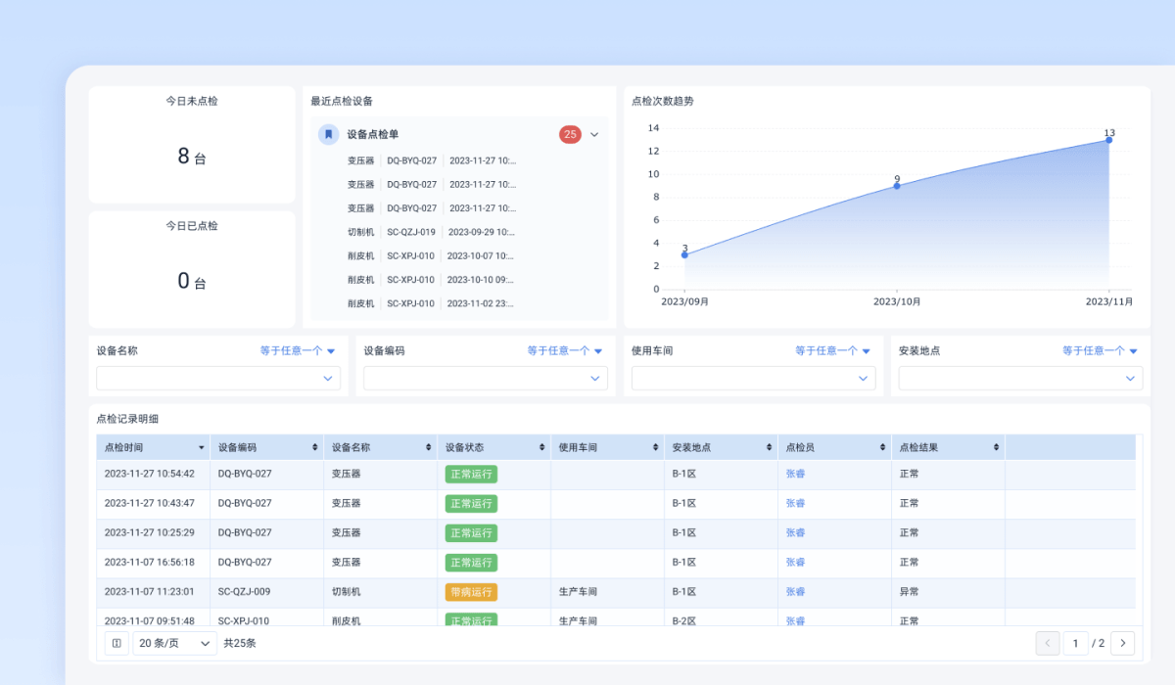Select the 削皮机 2023-10-07 list entry
1175x685 pixels.
pyautogui.click(x=431, y=255)
